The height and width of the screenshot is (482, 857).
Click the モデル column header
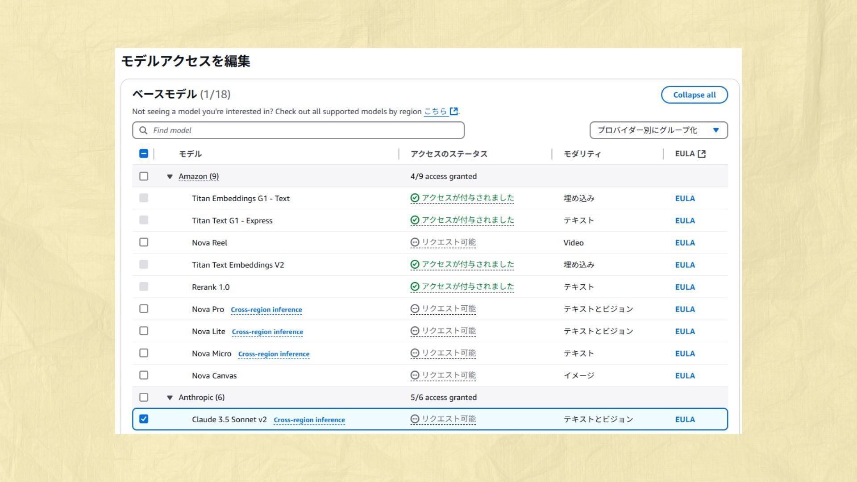(x=190, y=154)
